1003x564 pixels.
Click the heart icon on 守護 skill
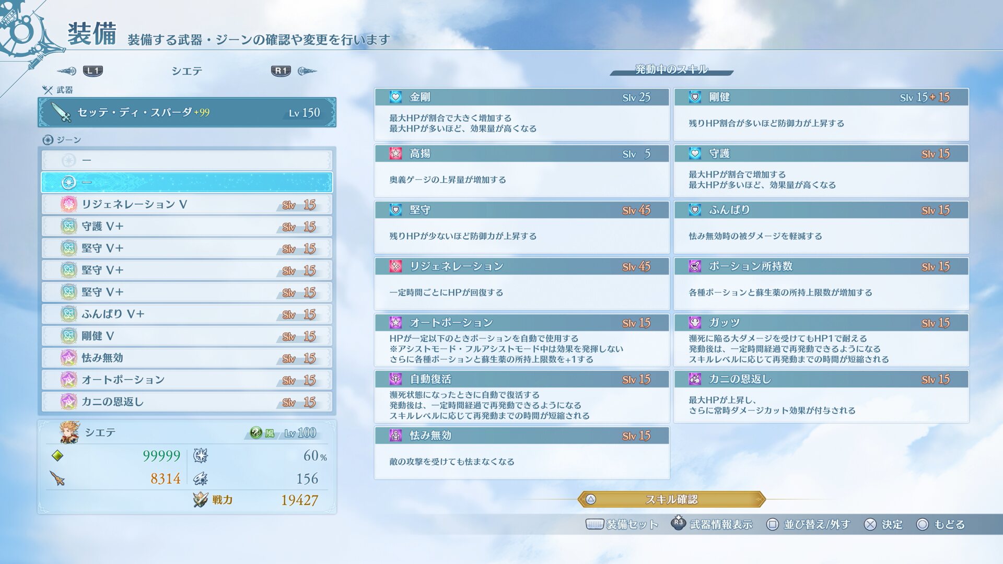(x=695, y=154)
